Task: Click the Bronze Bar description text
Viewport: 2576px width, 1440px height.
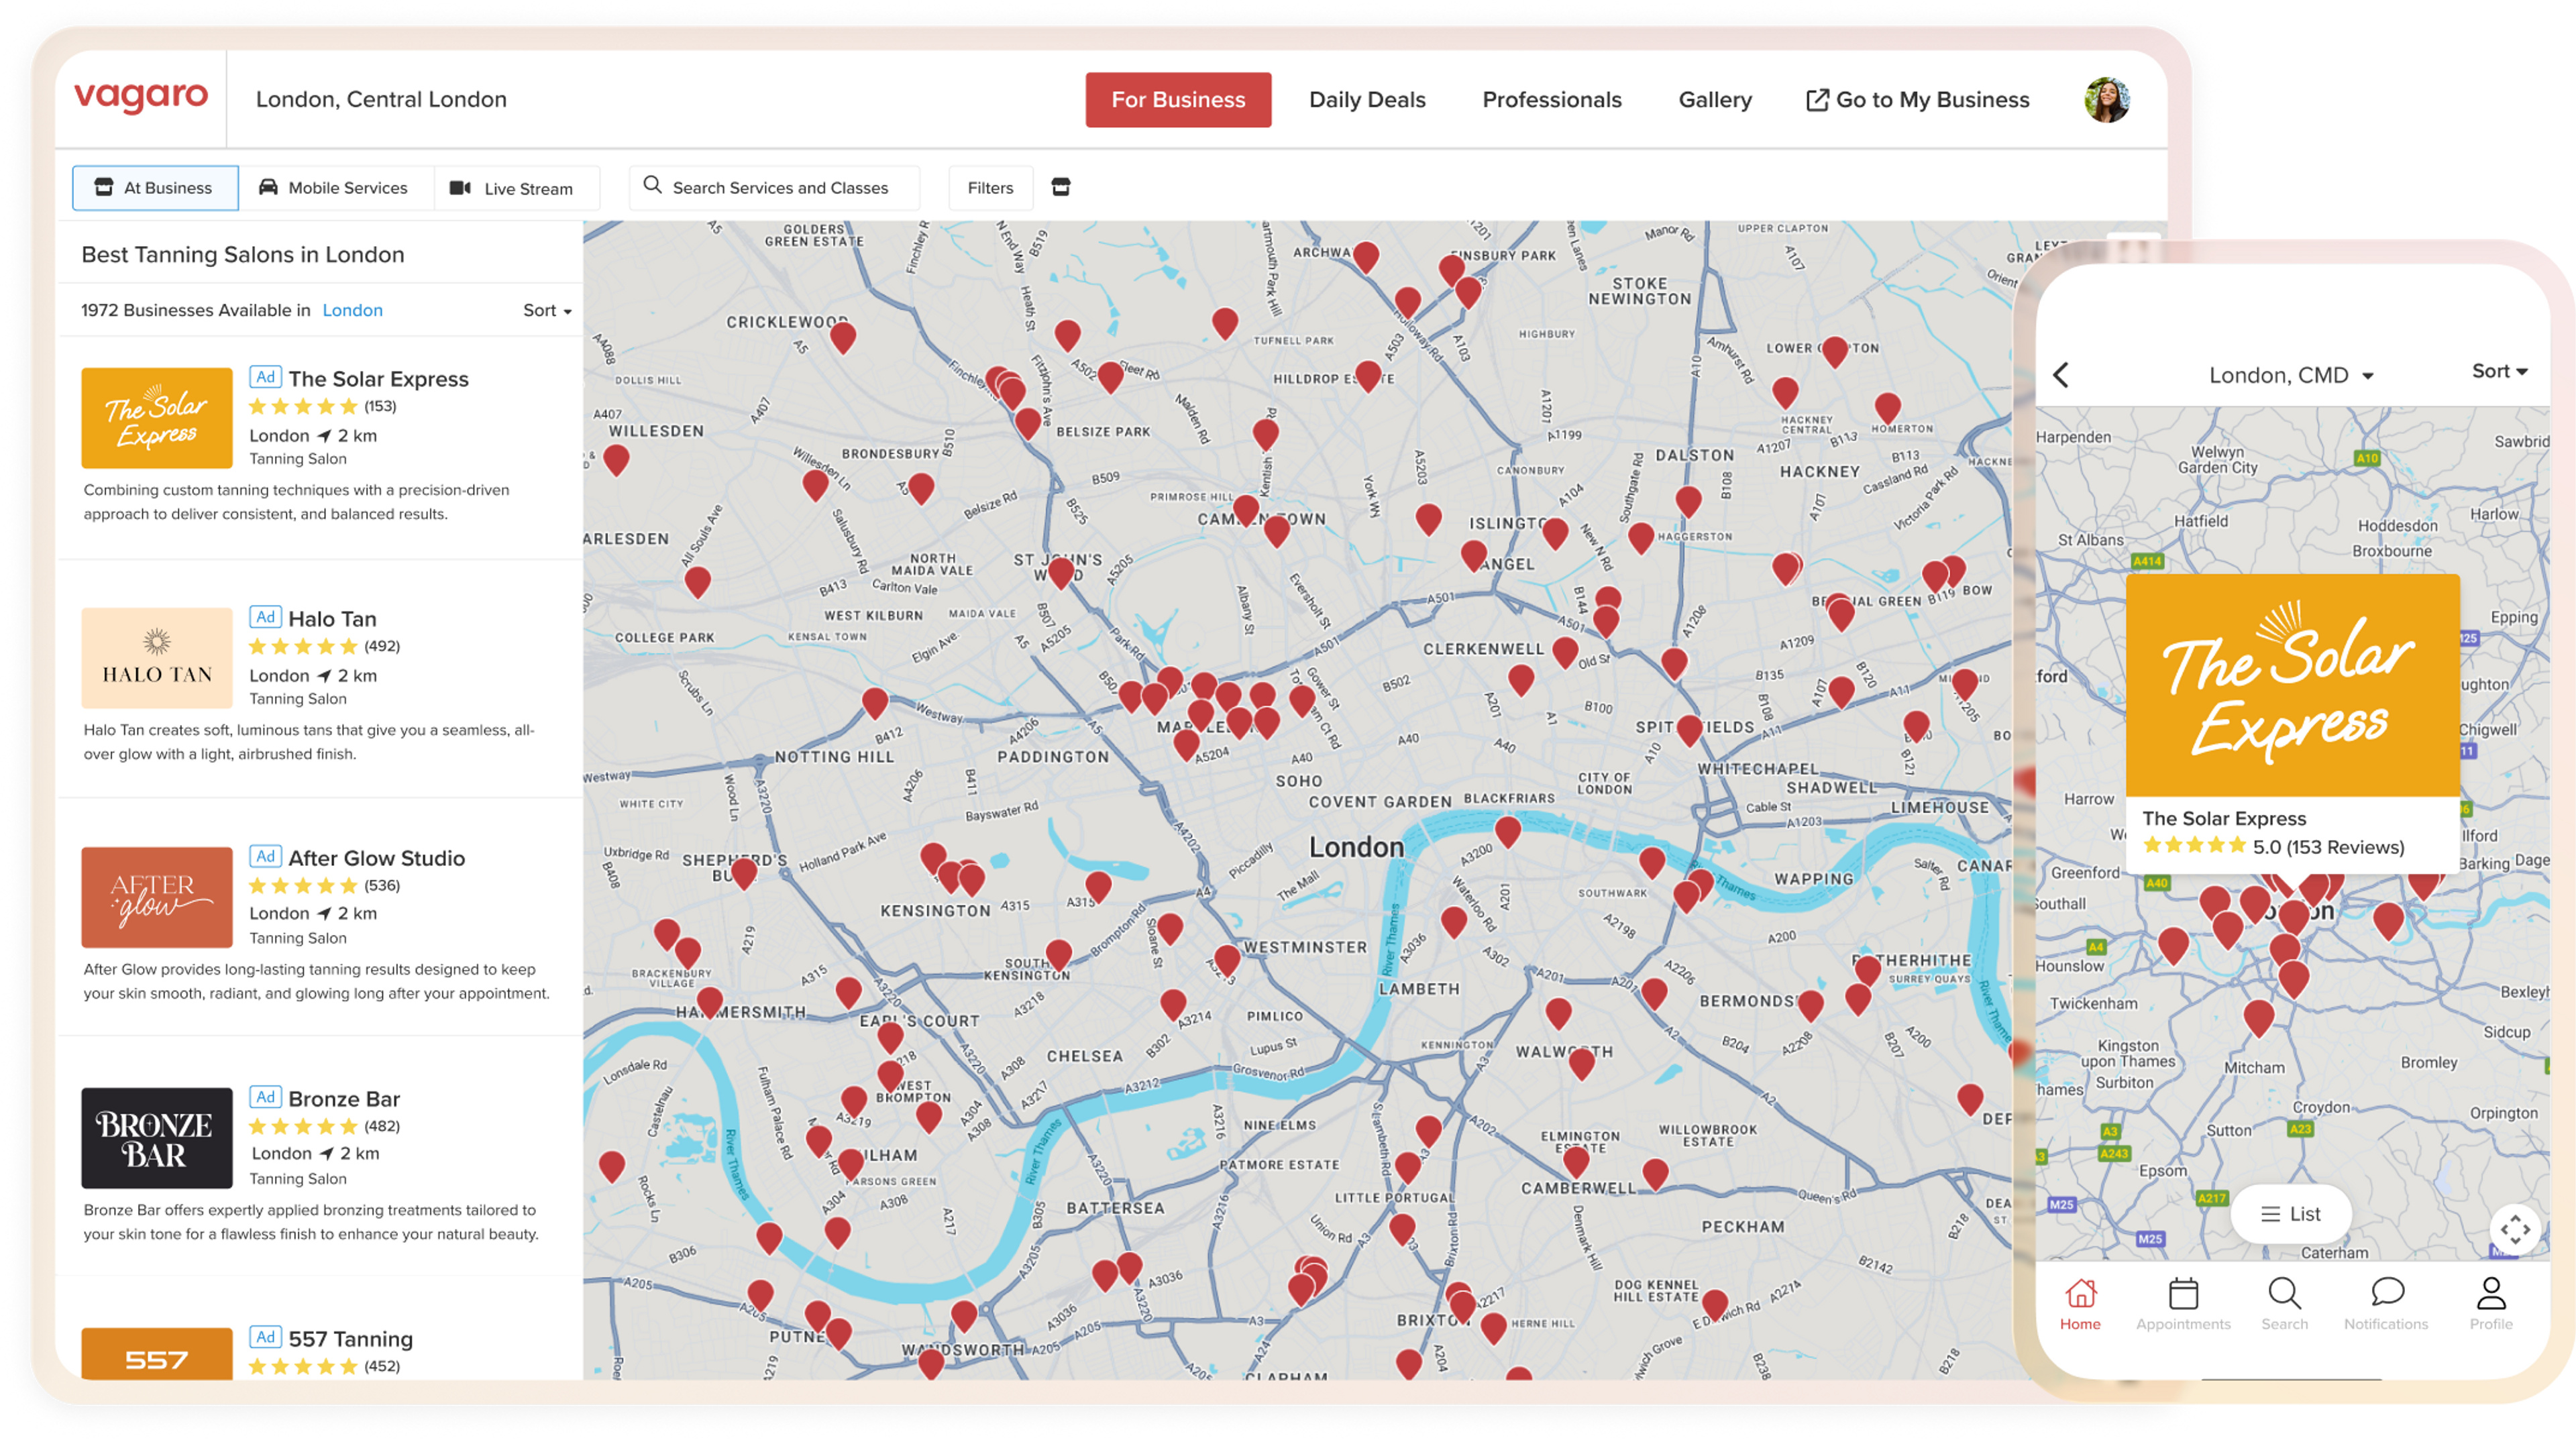Action: (x=311, y=1222)
